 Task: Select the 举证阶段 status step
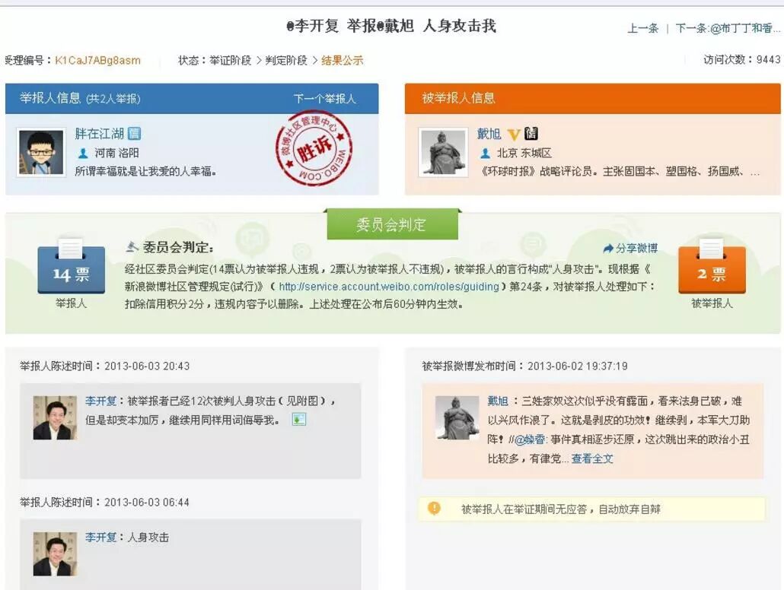pos(231,61)
